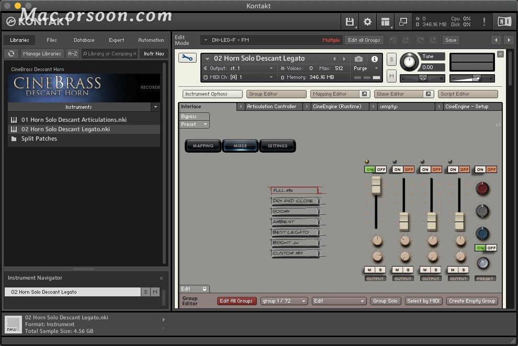Open the workspace layout panel icon

pyautogui.click(x=385, y=22)
